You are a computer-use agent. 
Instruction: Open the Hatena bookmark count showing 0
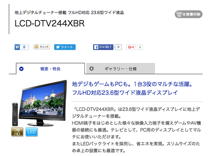point(25,47)
